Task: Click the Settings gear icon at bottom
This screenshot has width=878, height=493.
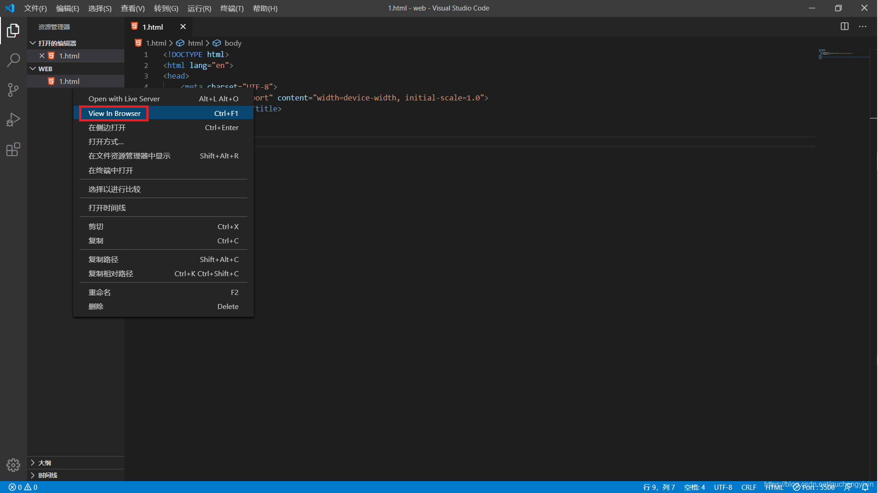Action: 13,465
